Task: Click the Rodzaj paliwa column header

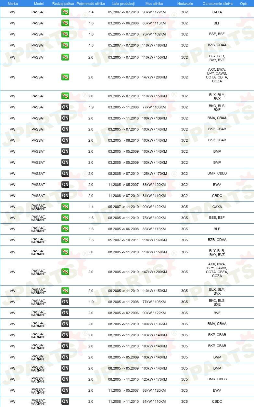Action: (x=63, y=3)
